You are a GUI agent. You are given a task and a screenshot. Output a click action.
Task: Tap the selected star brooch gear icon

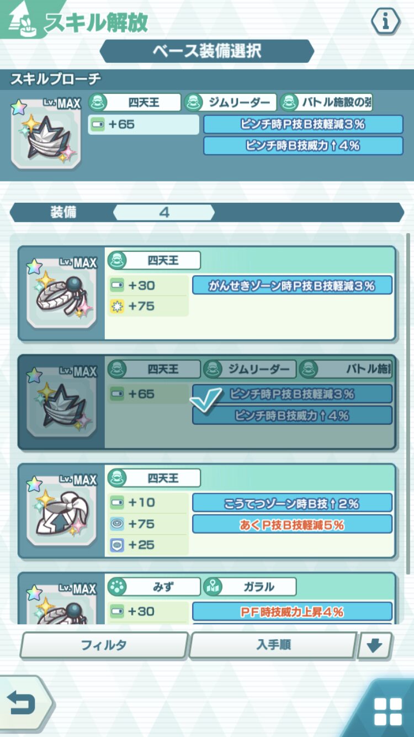point(61,402)
